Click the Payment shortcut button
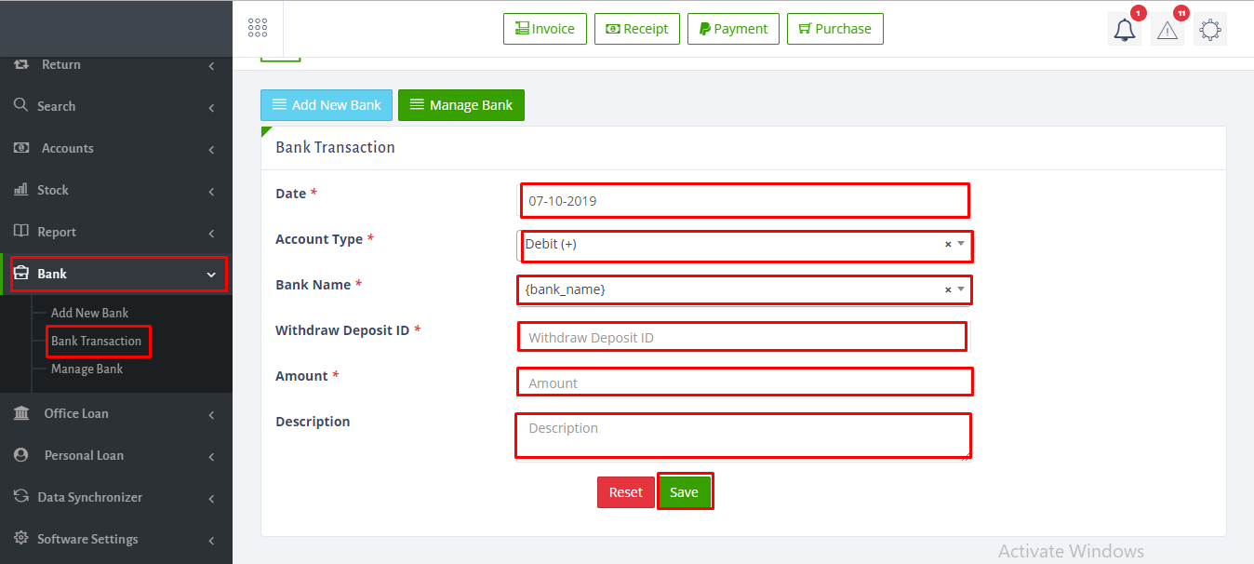Viewport: 1254px width, 564px height. (x=733, y=29)
